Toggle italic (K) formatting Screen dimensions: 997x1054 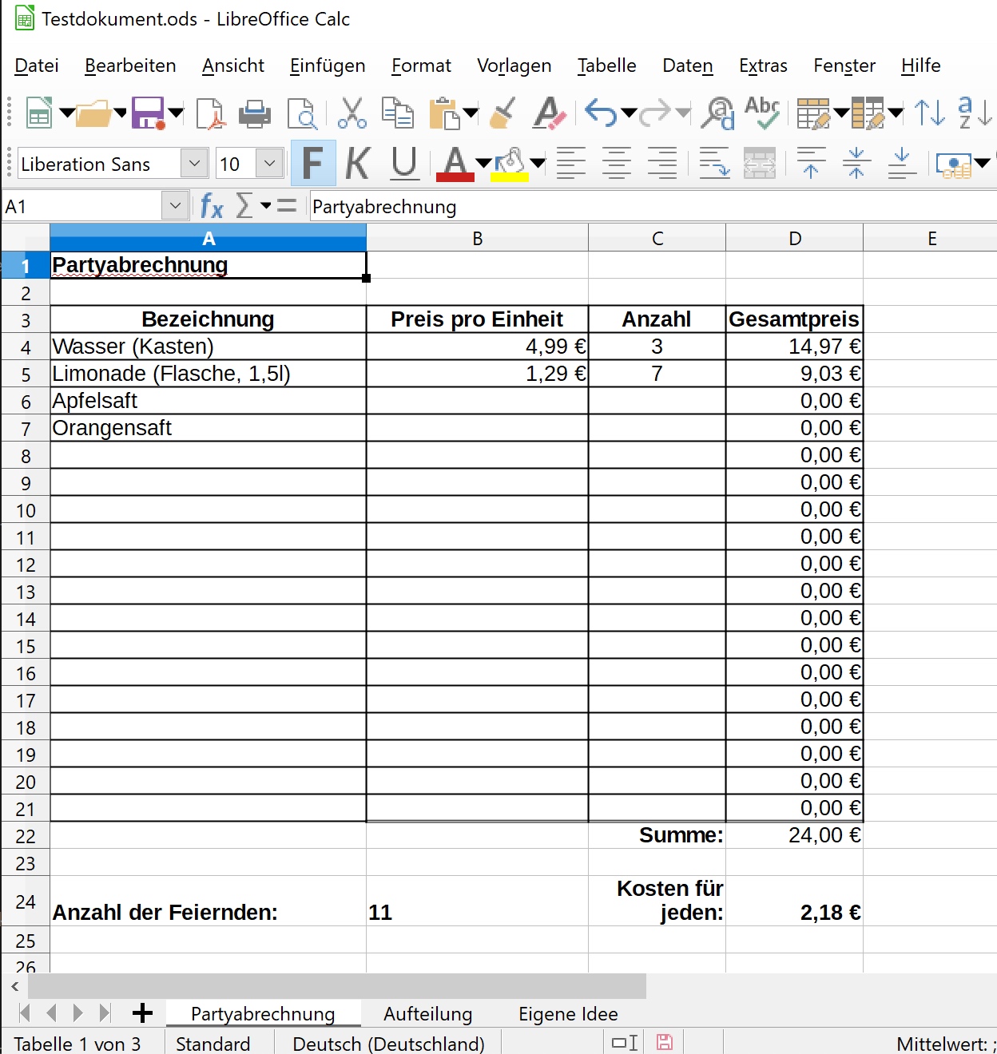click(358, 164)
